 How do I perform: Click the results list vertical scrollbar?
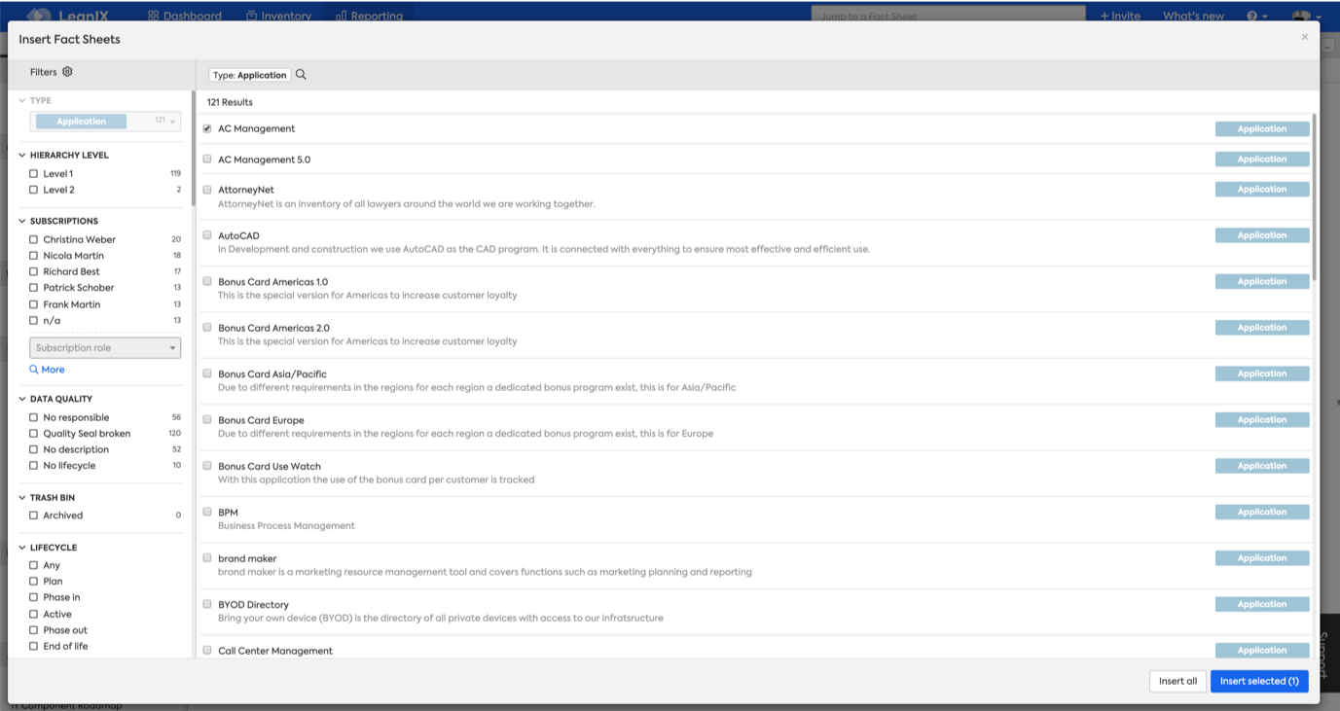point(1314,197)
